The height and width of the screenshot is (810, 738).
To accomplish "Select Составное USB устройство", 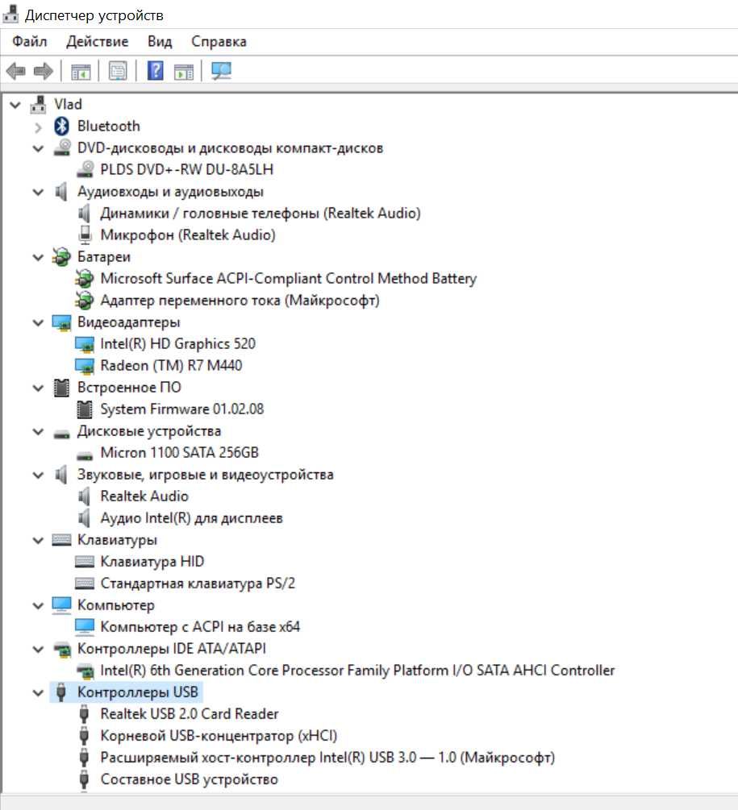I will (x=190, y=779).
